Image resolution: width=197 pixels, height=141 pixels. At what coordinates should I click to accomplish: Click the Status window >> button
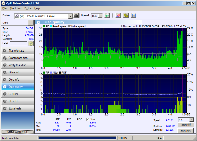coord(18,132)
